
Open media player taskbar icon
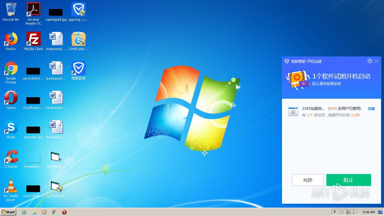tap(44, 212)
